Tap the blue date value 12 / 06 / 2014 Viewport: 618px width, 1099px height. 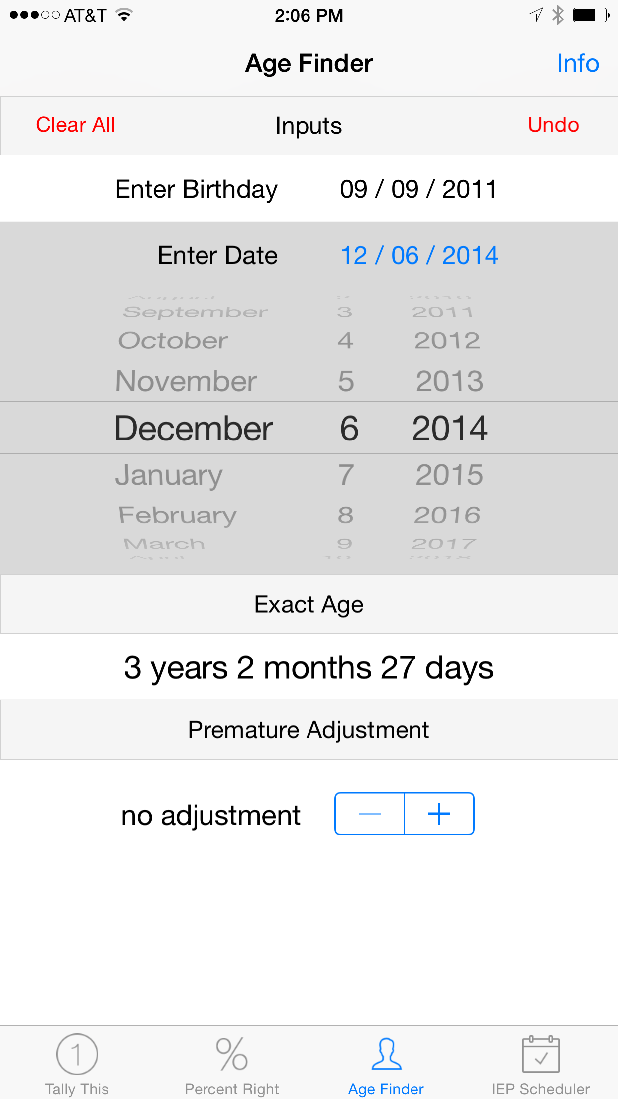419,256
